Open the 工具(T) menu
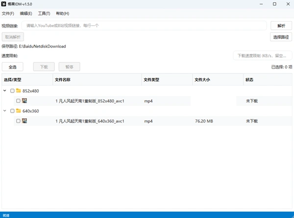The height and width of the screenshot is (218, 294). coord(44,14)
